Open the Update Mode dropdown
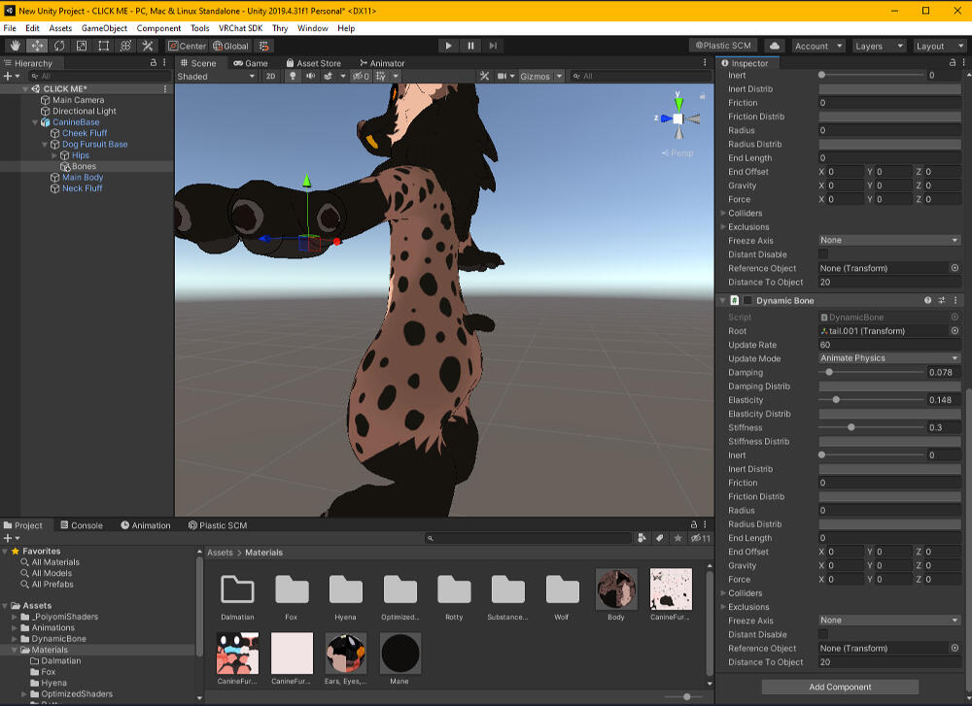 (888, 358)
